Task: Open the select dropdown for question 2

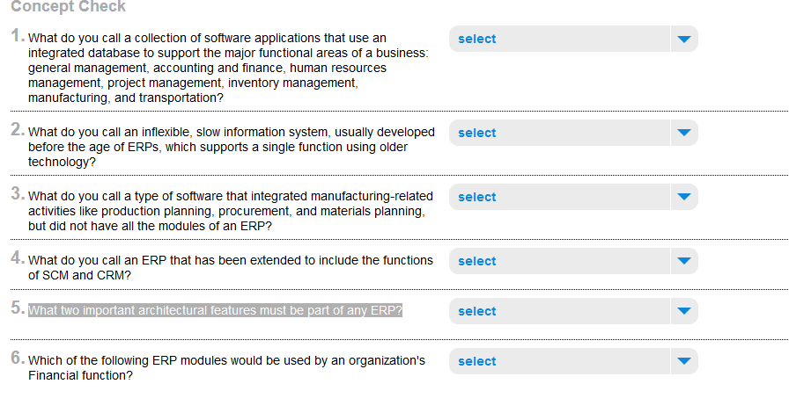Action: tap(573, 133)
